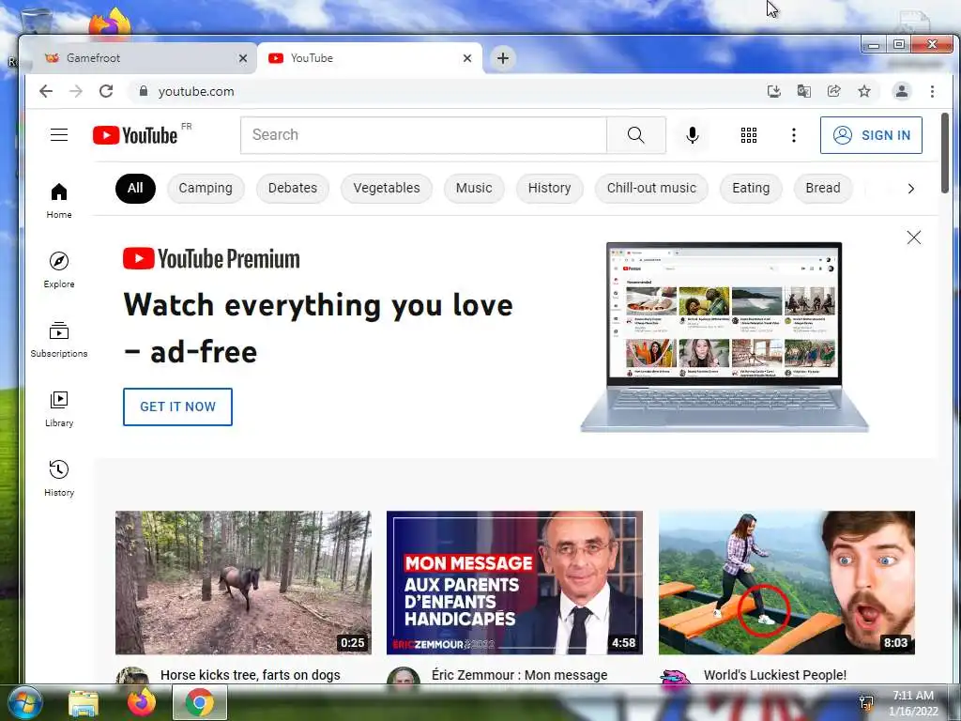961x721 pixels.
Task: Open Windows Start menu
Action: tap(24, 702)
